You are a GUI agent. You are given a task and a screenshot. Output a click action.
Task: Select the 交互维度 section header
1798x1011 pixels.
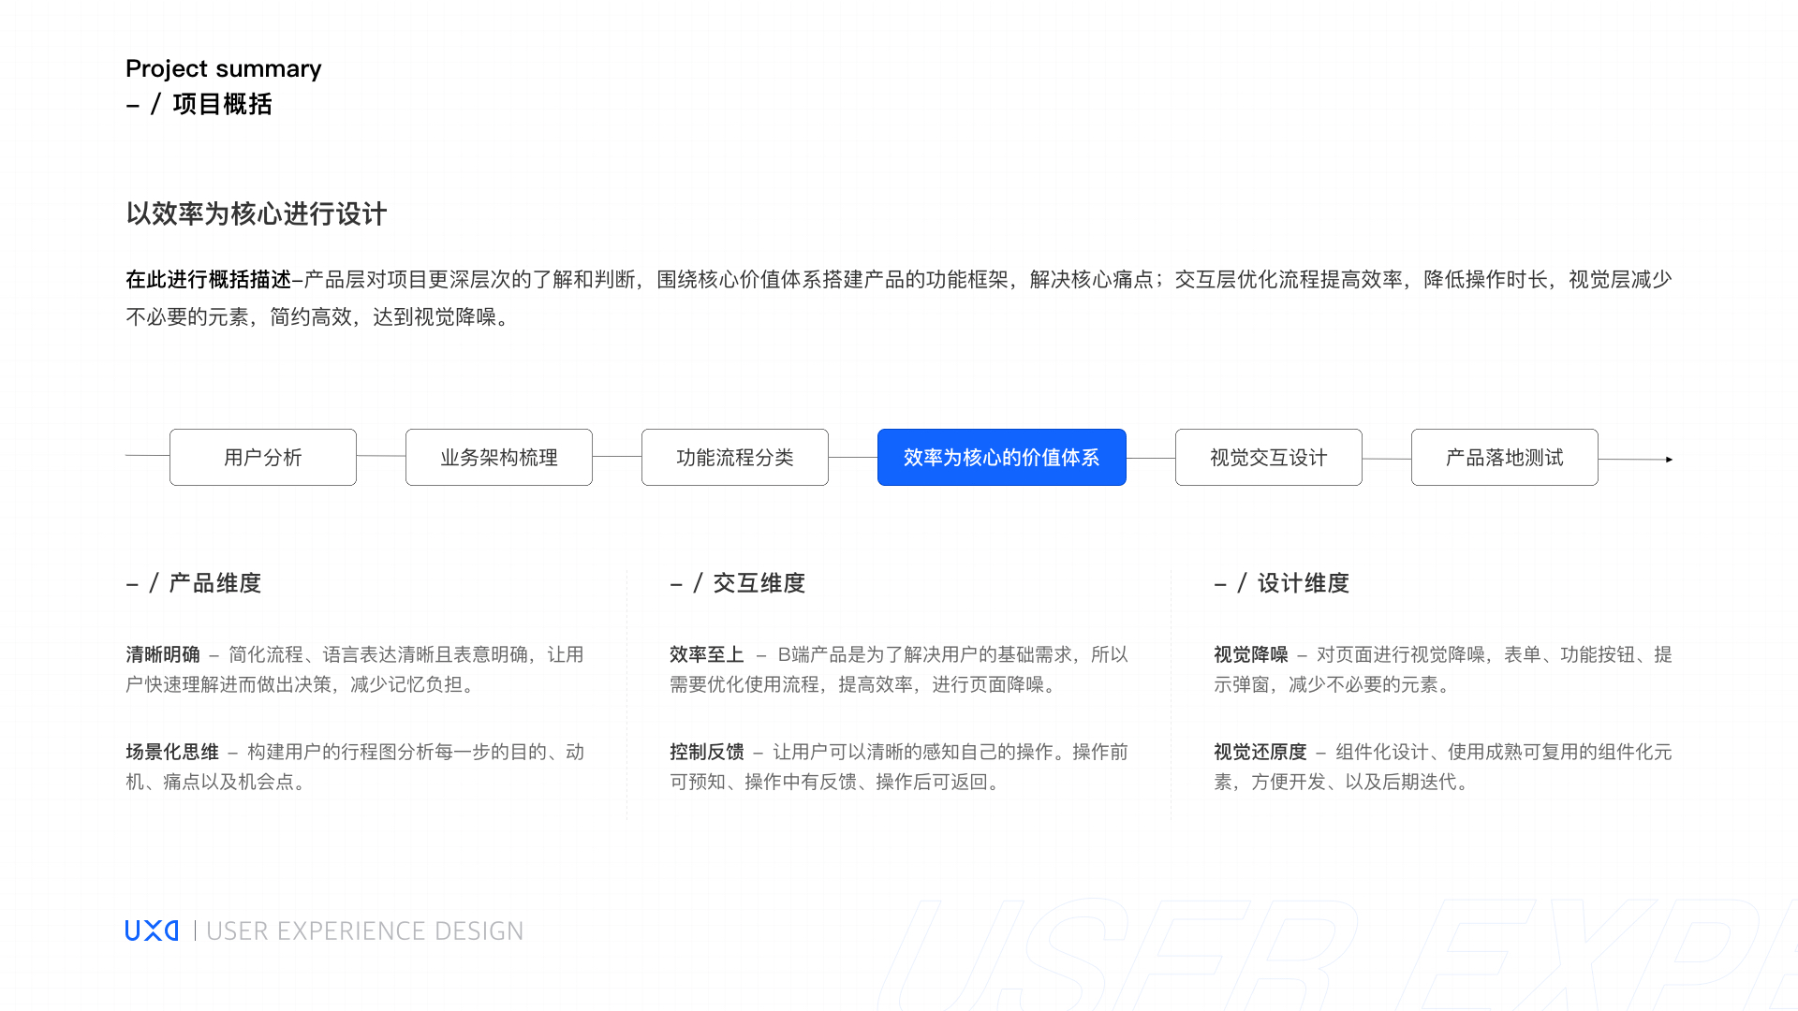pos(740,582)
